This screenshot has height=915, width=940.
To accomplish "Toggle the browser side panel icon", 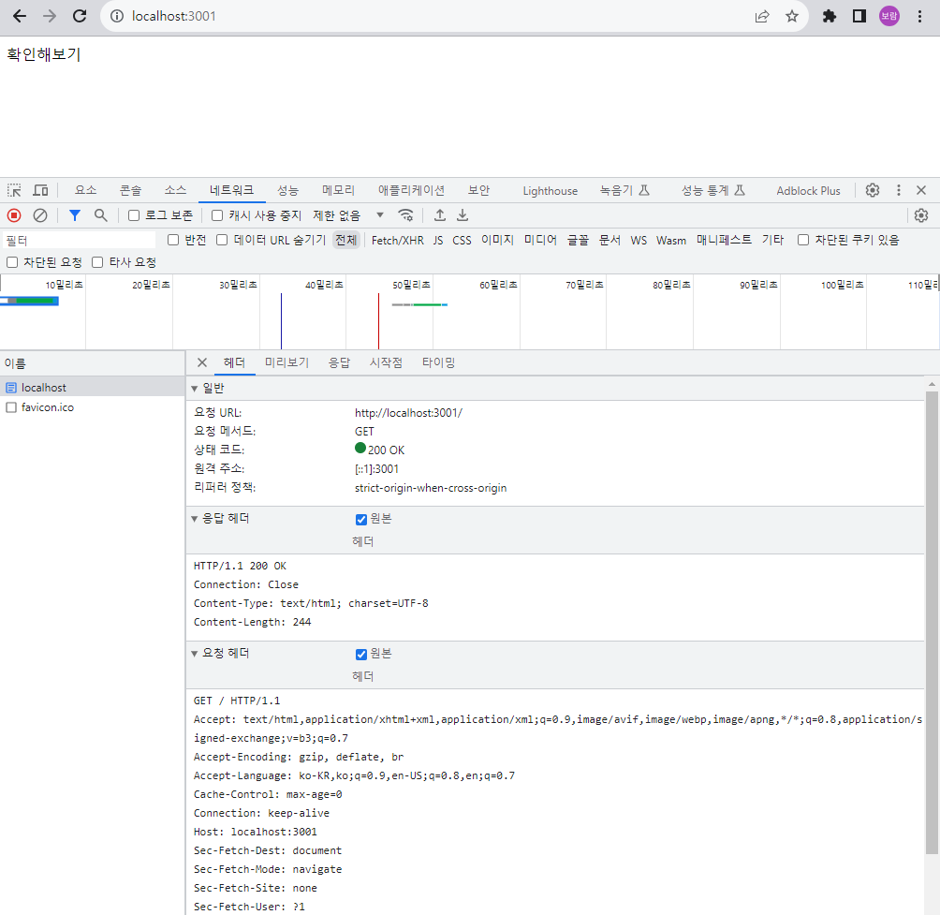I will point(859,16).
